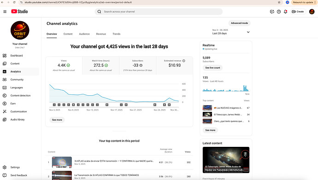The width and height of the screenshot is (318, 180).
Task: Click the Orbit 24x7 channel avatar
Action: (x=20, y=30)
